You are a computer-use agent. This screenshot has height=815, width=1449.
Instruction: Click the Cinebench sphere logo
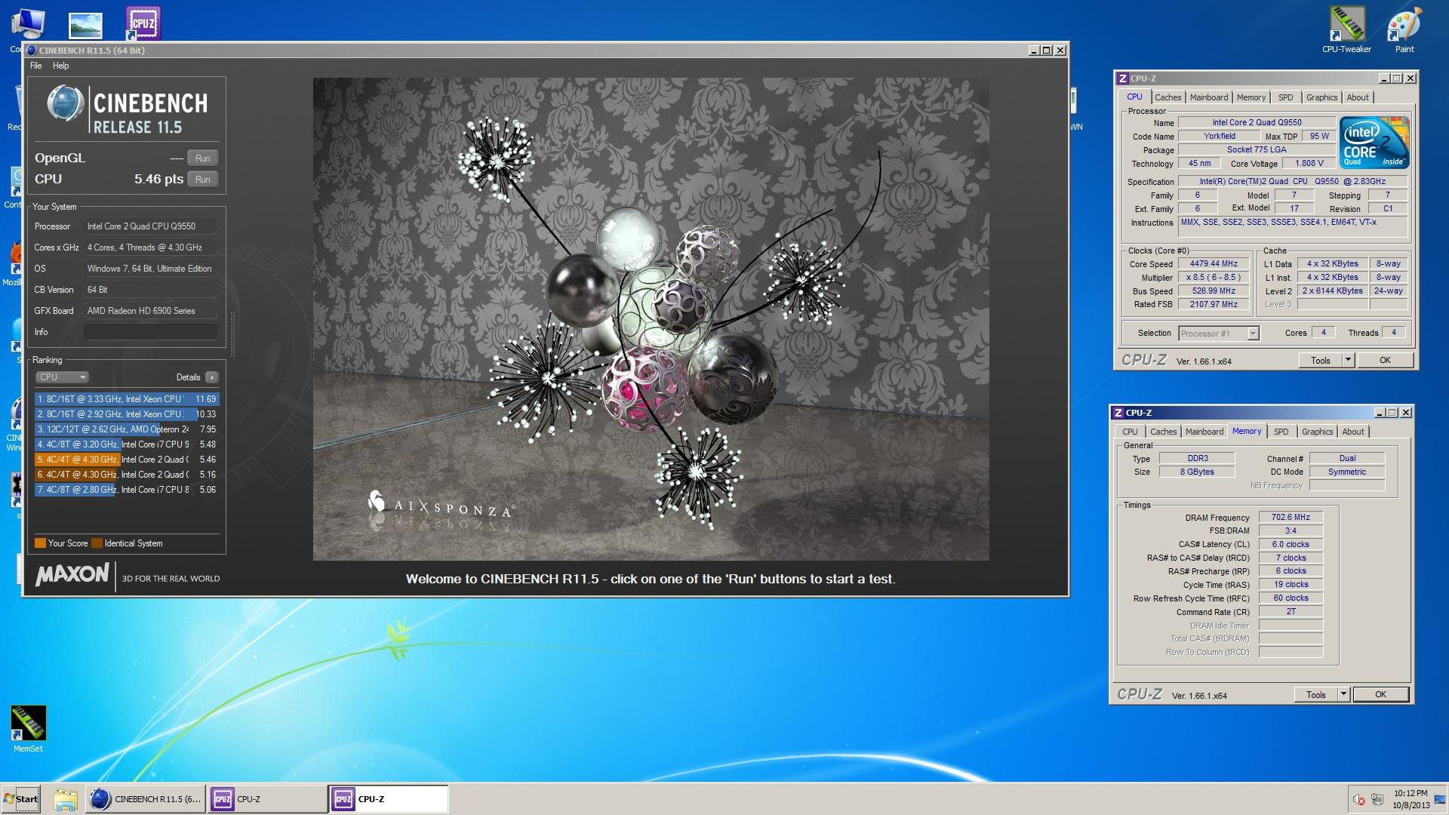point(65,103)
